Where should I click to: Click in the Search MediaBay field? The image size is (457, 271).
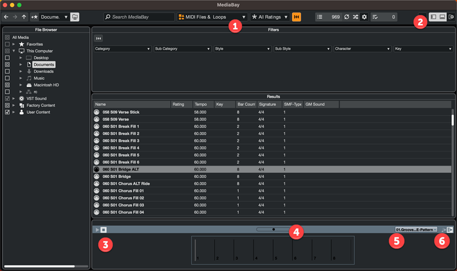(x=139, y=17)
